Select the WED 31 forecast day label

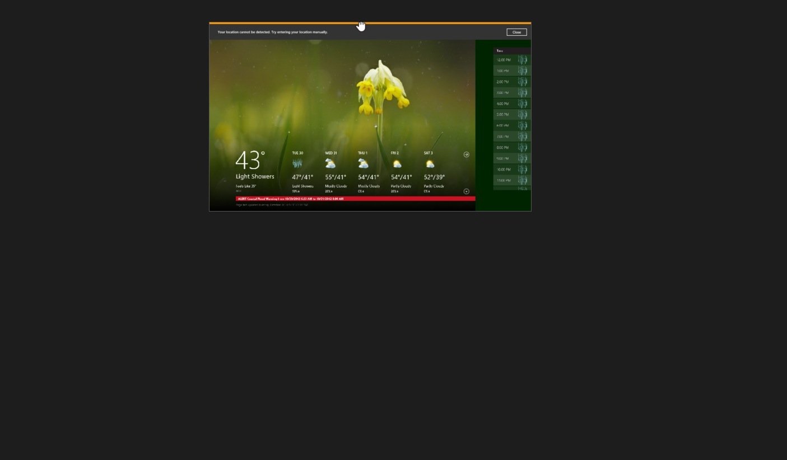tap(331, 153)
